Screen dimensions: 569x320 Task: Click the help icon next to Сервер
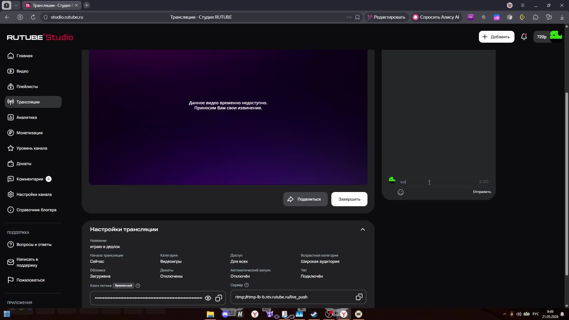[x=247, y=285]
